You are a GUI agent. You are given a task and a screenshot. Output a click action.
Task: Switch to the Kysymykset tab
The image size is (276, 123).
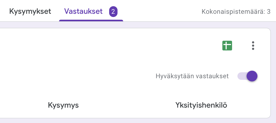tap(30, 12)
